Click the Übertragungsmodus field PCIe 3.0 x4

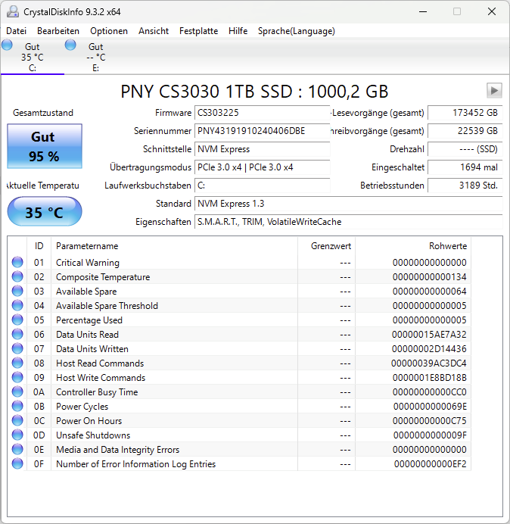pyautogui.click(x=262, y=167)
